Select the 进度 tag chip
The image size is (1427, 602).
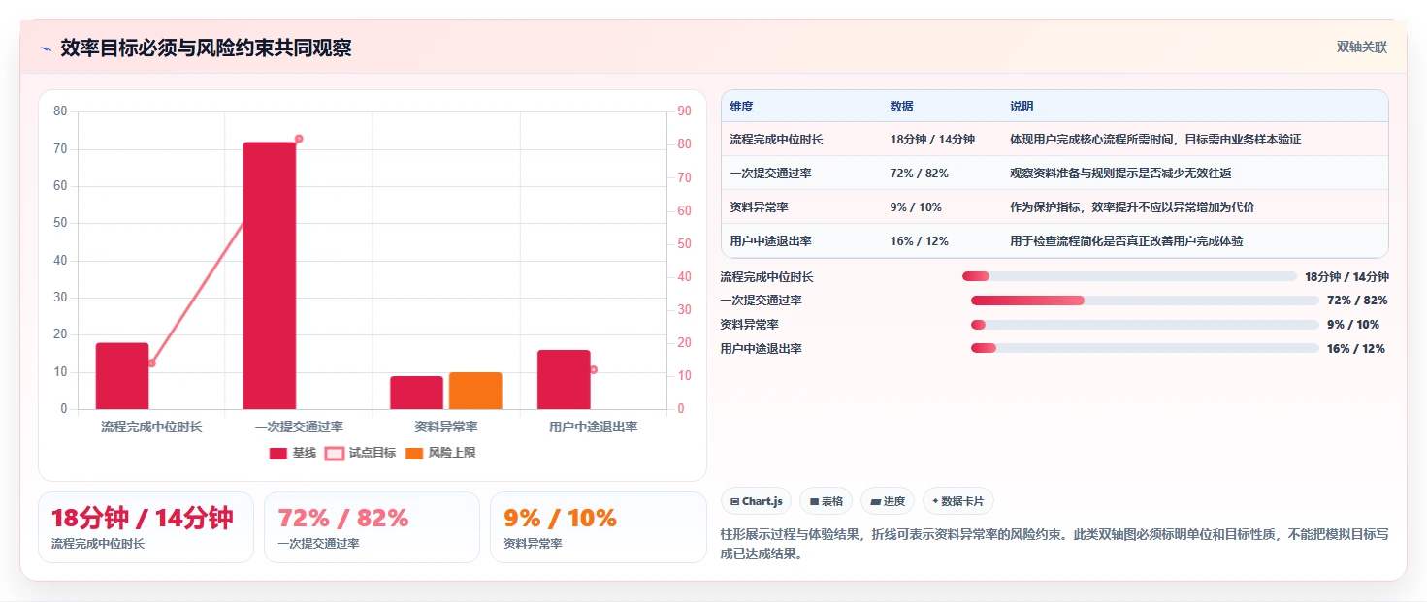tap(888, 501)
